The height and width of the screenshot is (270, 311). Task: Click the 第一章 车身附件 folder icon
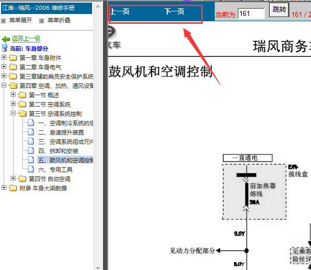click(13, 57)
